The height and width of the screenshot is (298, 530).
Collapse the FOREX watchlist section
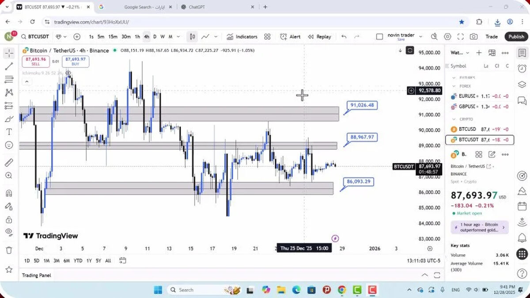coord(454,86)
